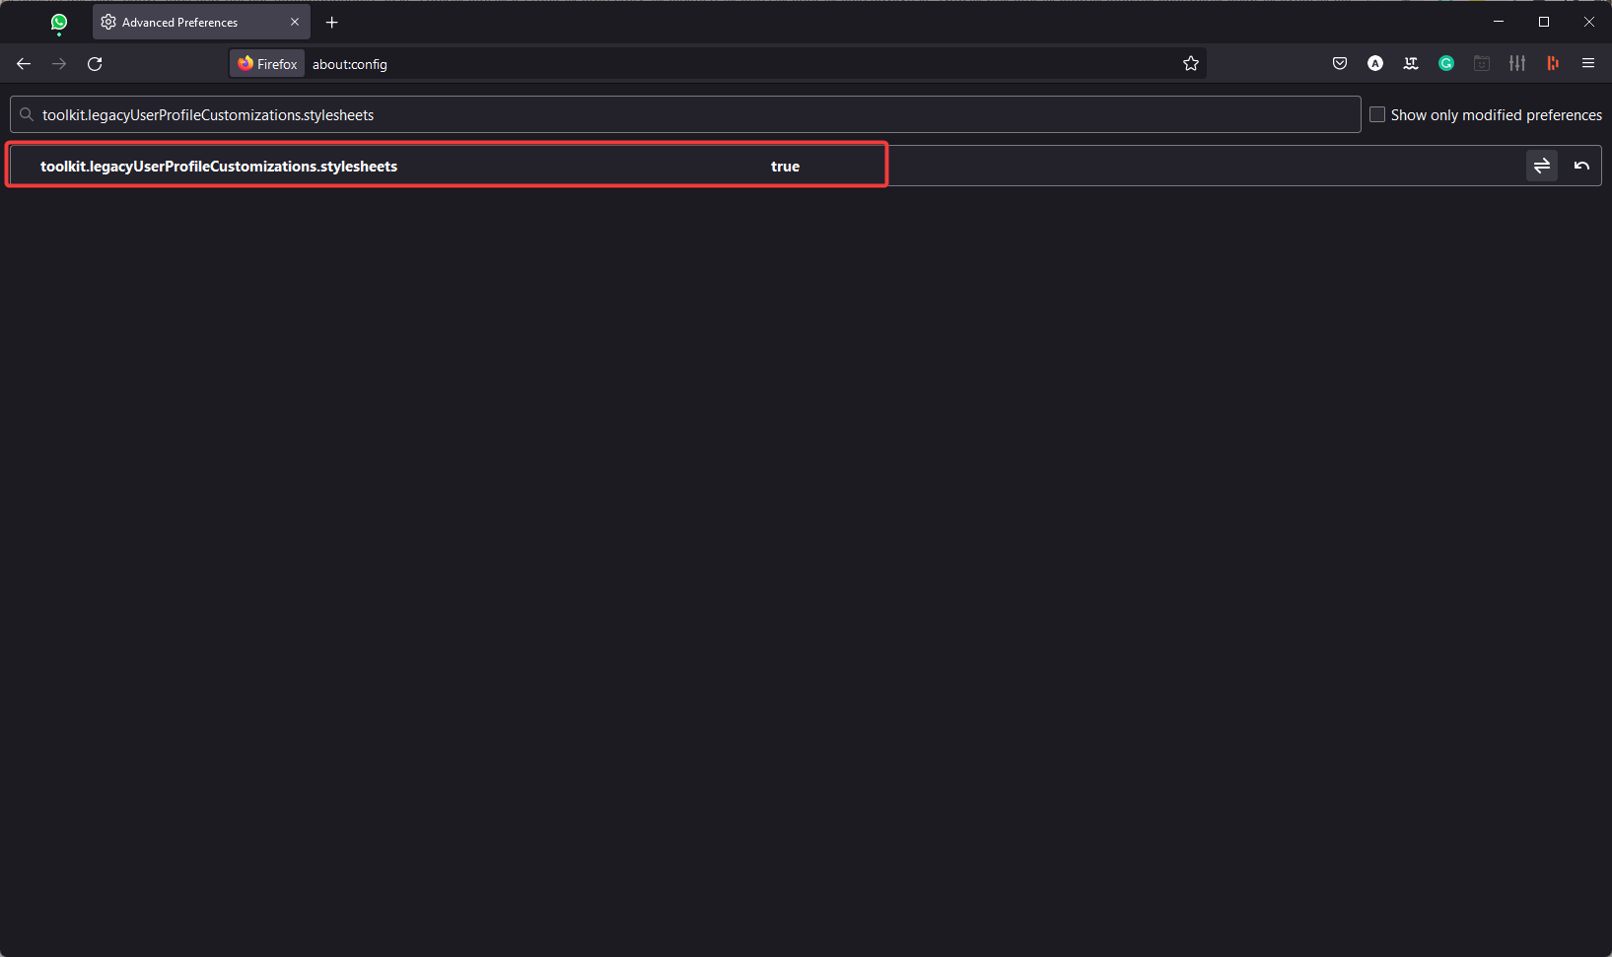
Task: Toggle the stylesheets preference value to false
Action: [1542, 166]
